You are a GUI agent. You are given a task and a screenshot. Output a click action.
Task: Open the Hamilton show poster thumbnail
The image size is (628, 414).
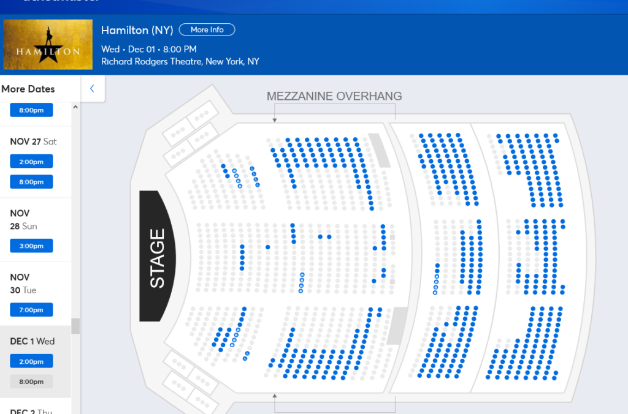(x=48, y=45)
